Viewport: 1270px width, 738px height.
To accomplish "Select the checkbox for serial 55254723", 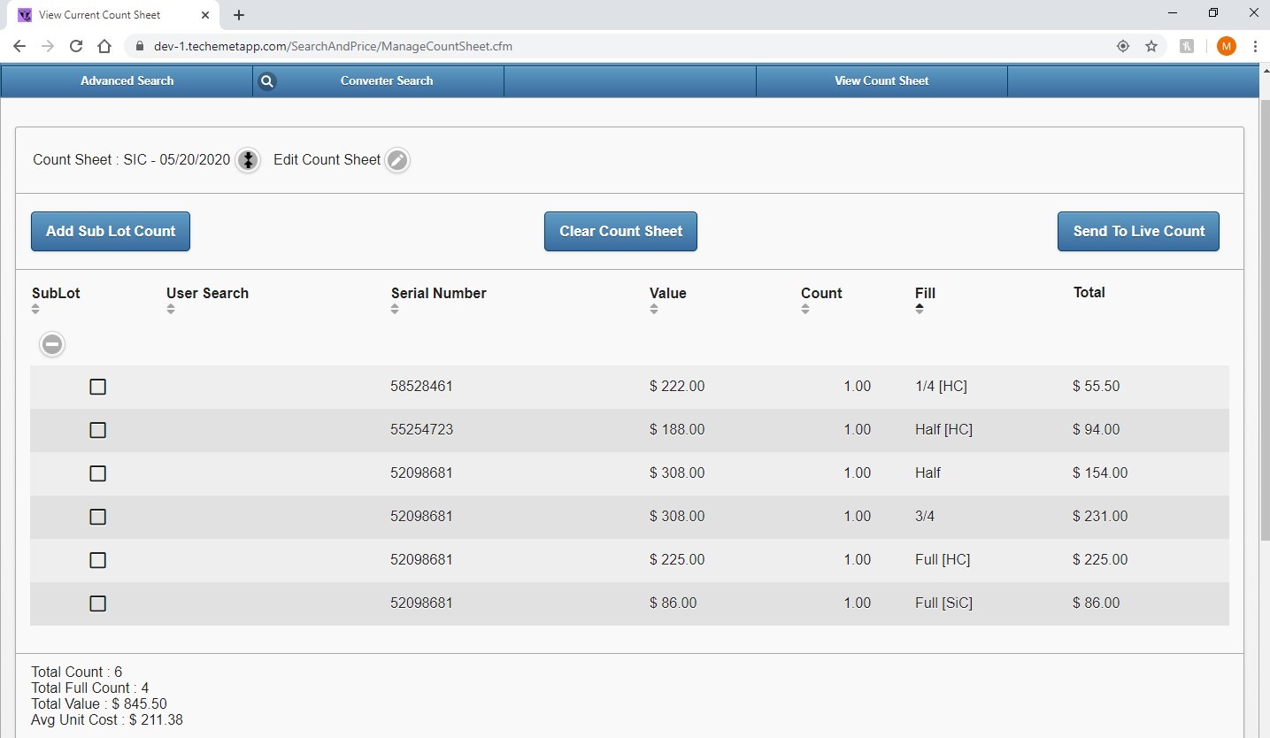I will pyautogui.click(x=98, y=430).
